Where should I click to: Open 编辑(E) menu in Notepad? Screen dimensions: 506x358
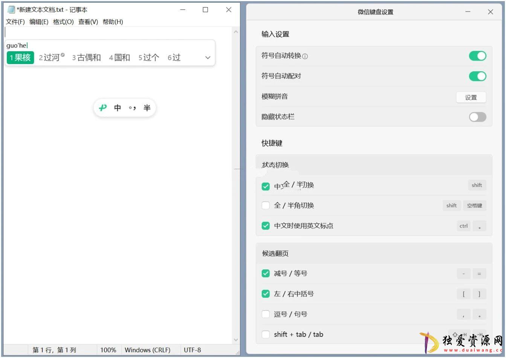[x=39, y=22]
